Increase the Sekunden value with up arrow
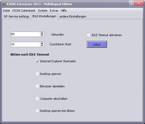The image size is (145, 124). pos(42,33)
